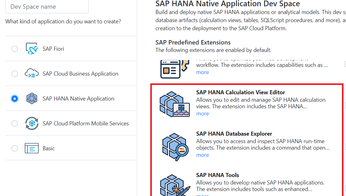
Task: Select SAP Cloud Platform Mobile Services option
Action: coord(15,124)
